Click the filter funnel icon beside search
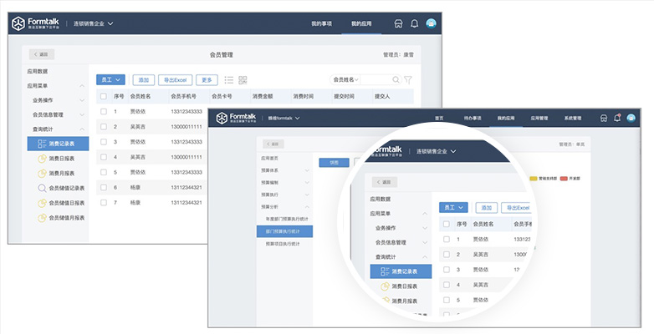Image resolution: width=654 pixels, height=334 pixels. (x=408, y=80)
